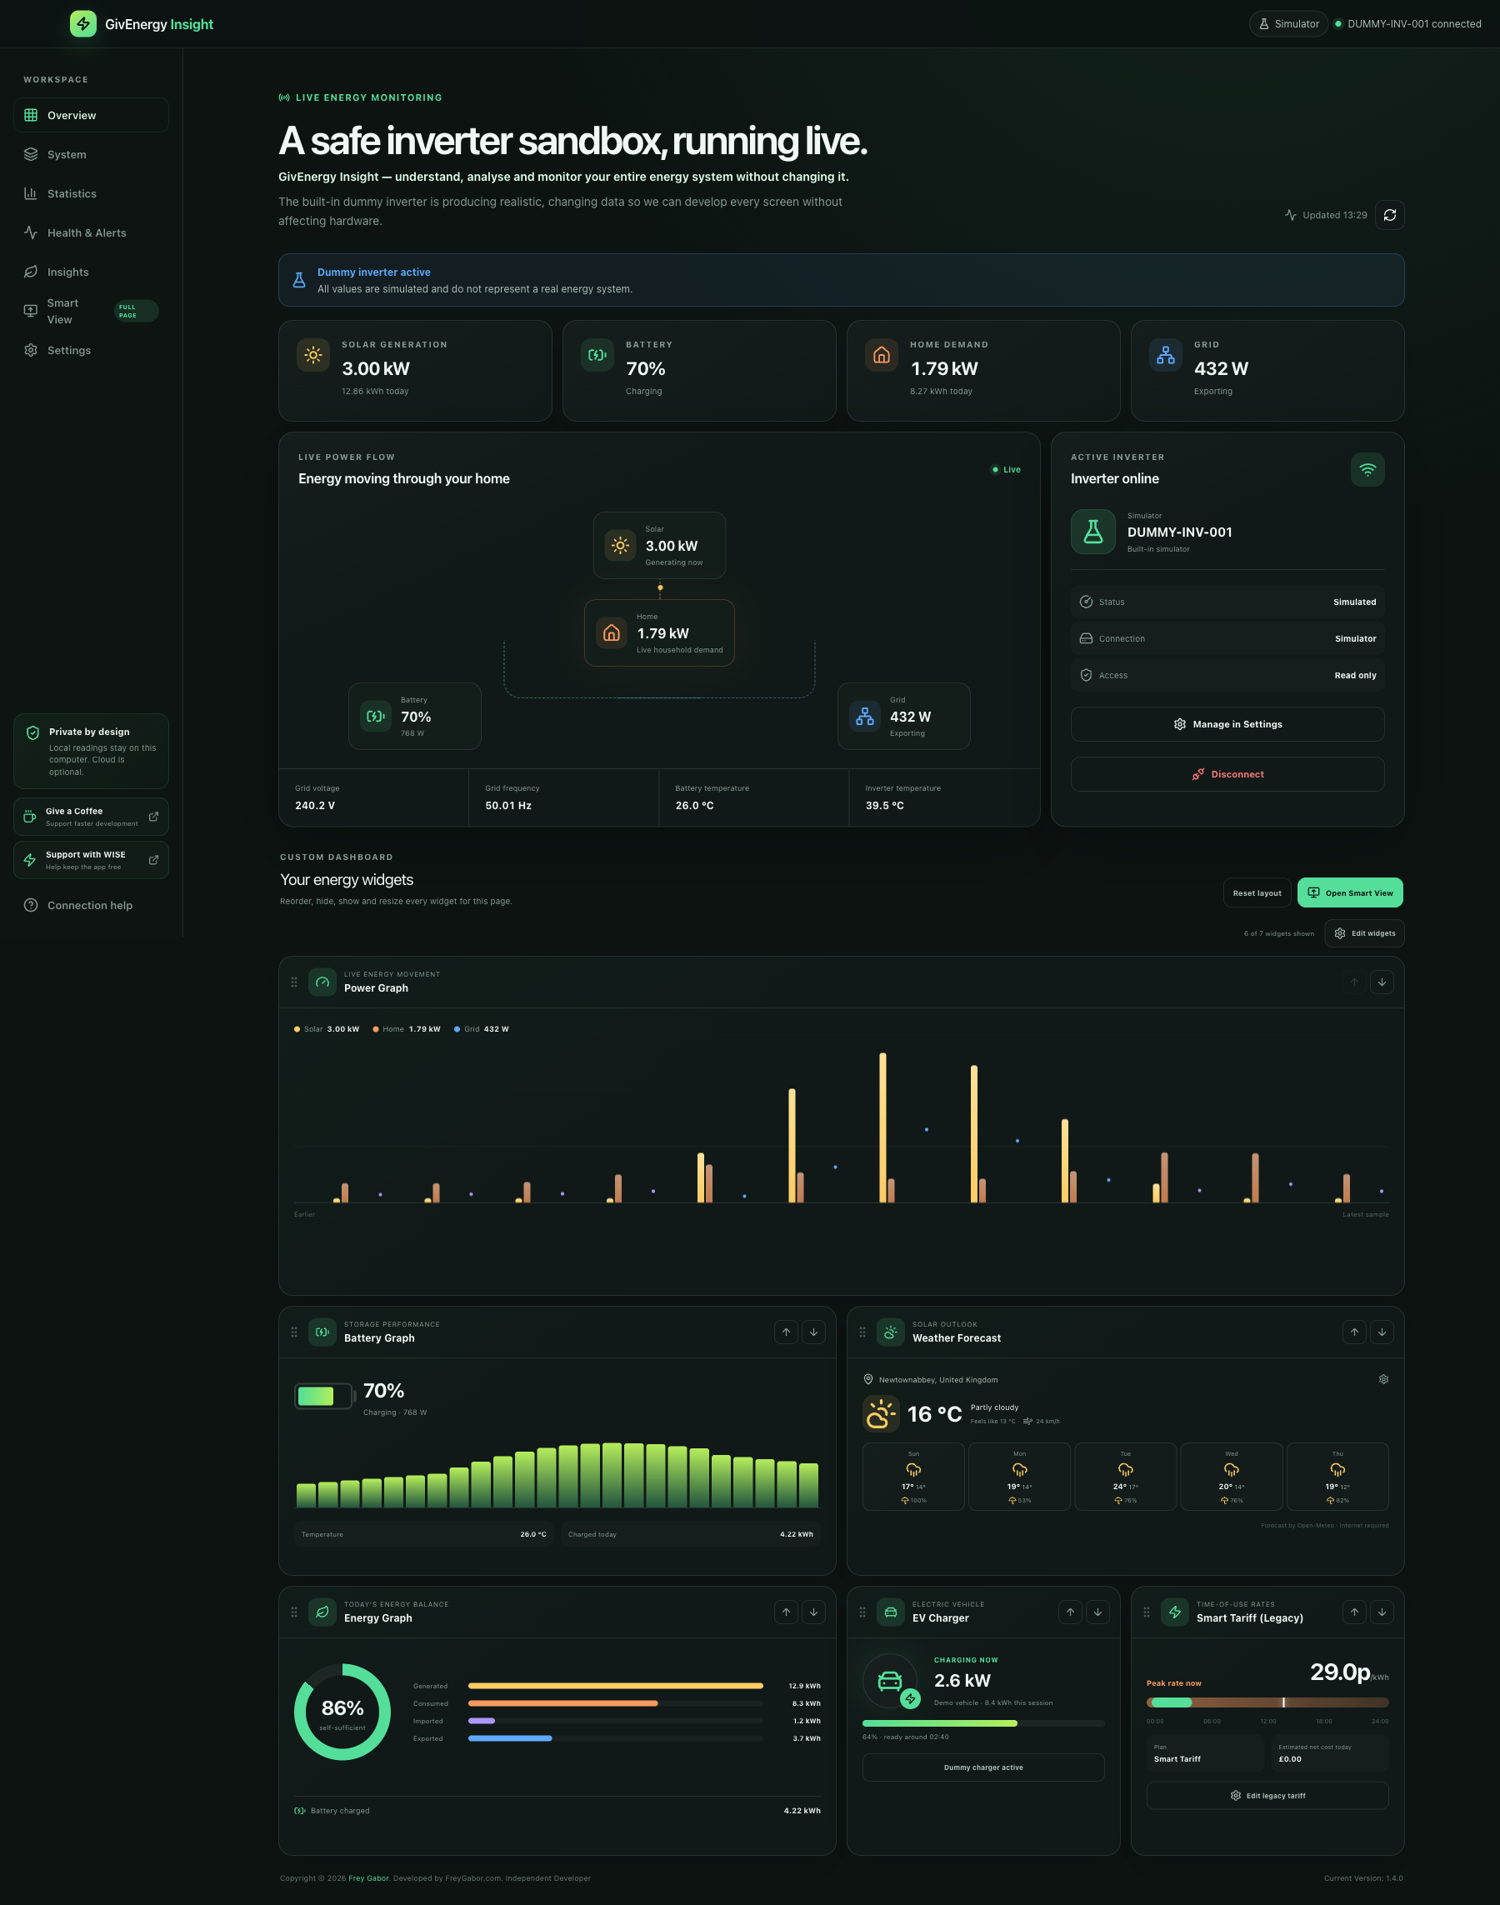1500x1905 pixels.
Task: Open the Statistics page
Action: click(x=92, y=193)
